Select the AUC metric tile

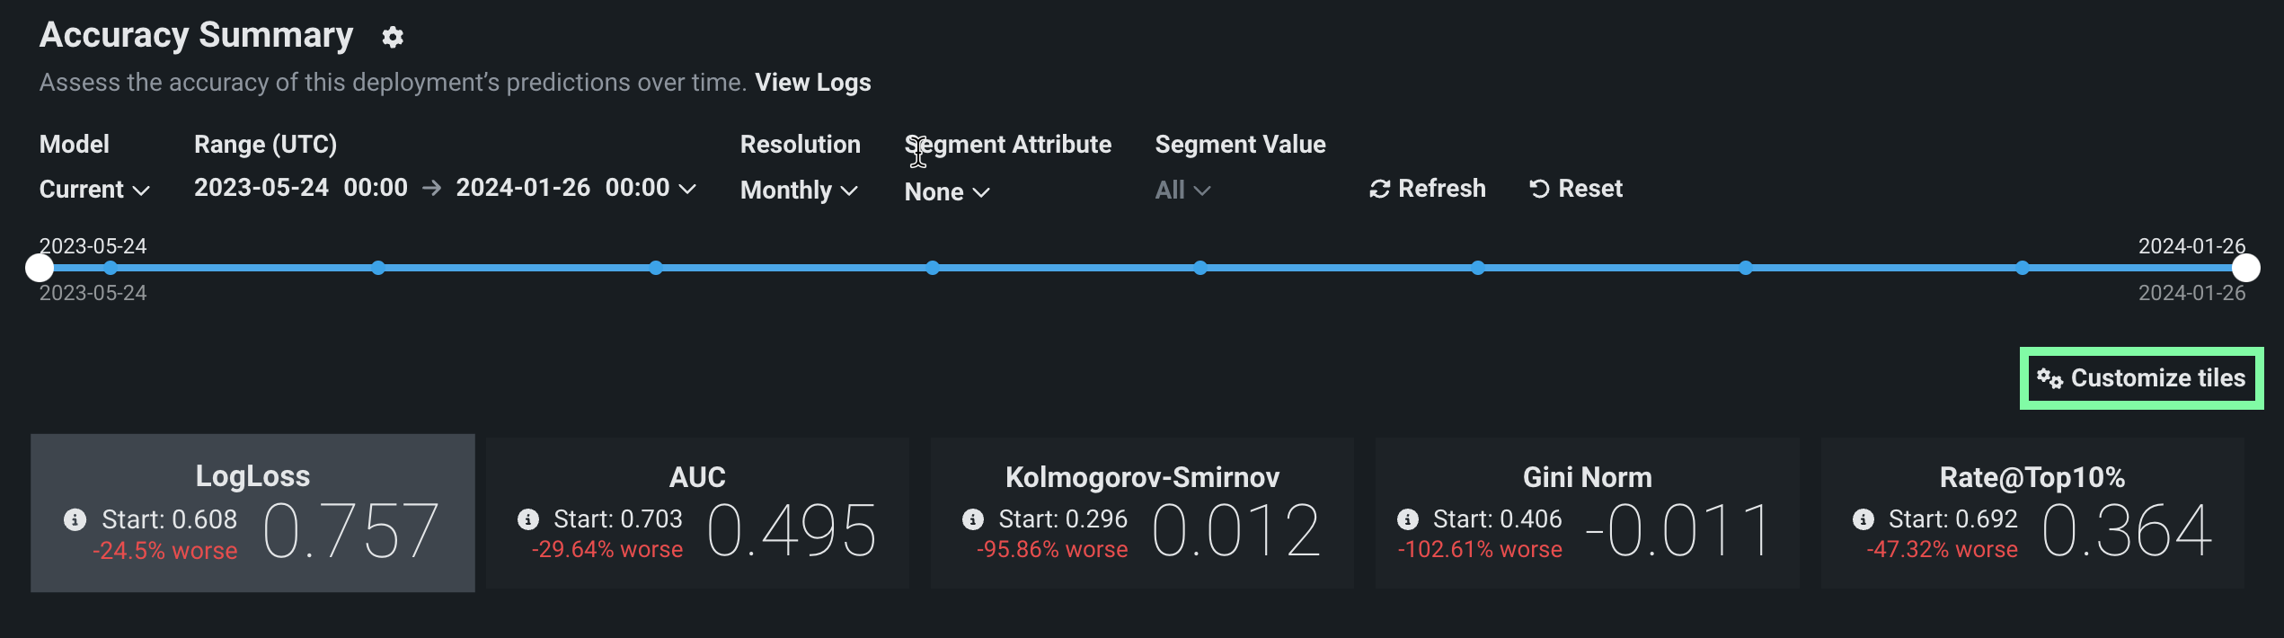pos(697,513)
